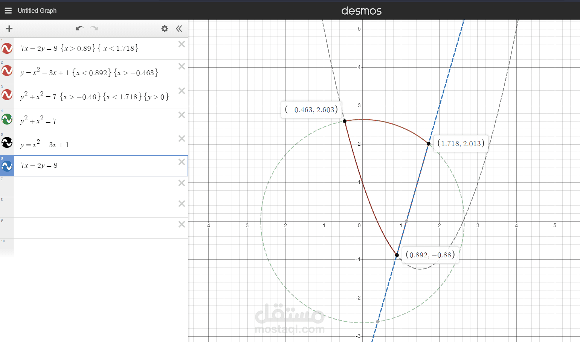Screen dimensions: 580x342
Task: Hide the blue dashed line expression 6
Action: point(7,166)
